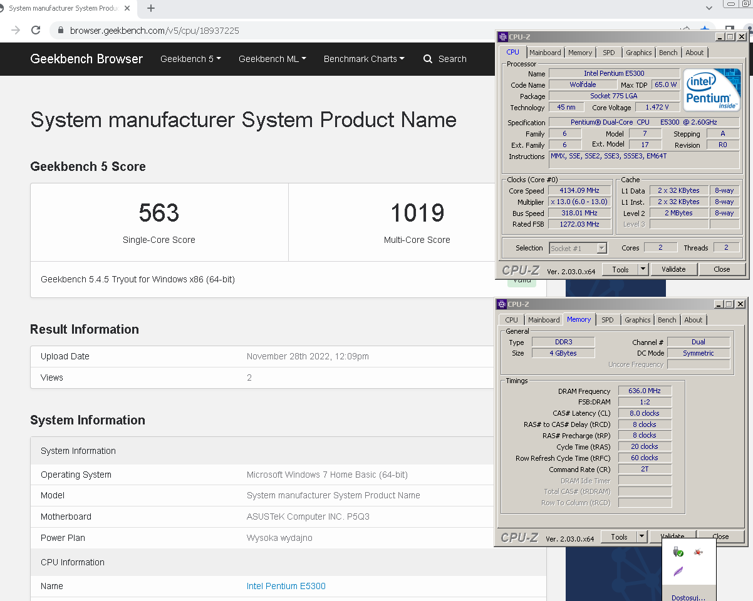Click the magnifier icon beside Search

(428, 59)
